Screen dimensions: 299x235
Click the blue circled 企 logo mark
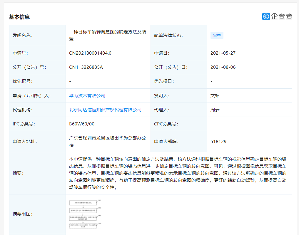click(x=266, y=17)
